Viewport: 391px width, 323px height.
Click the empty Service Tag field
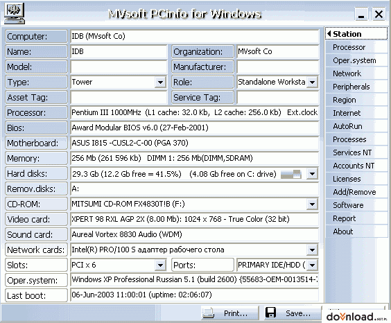(x=278, y=97)
